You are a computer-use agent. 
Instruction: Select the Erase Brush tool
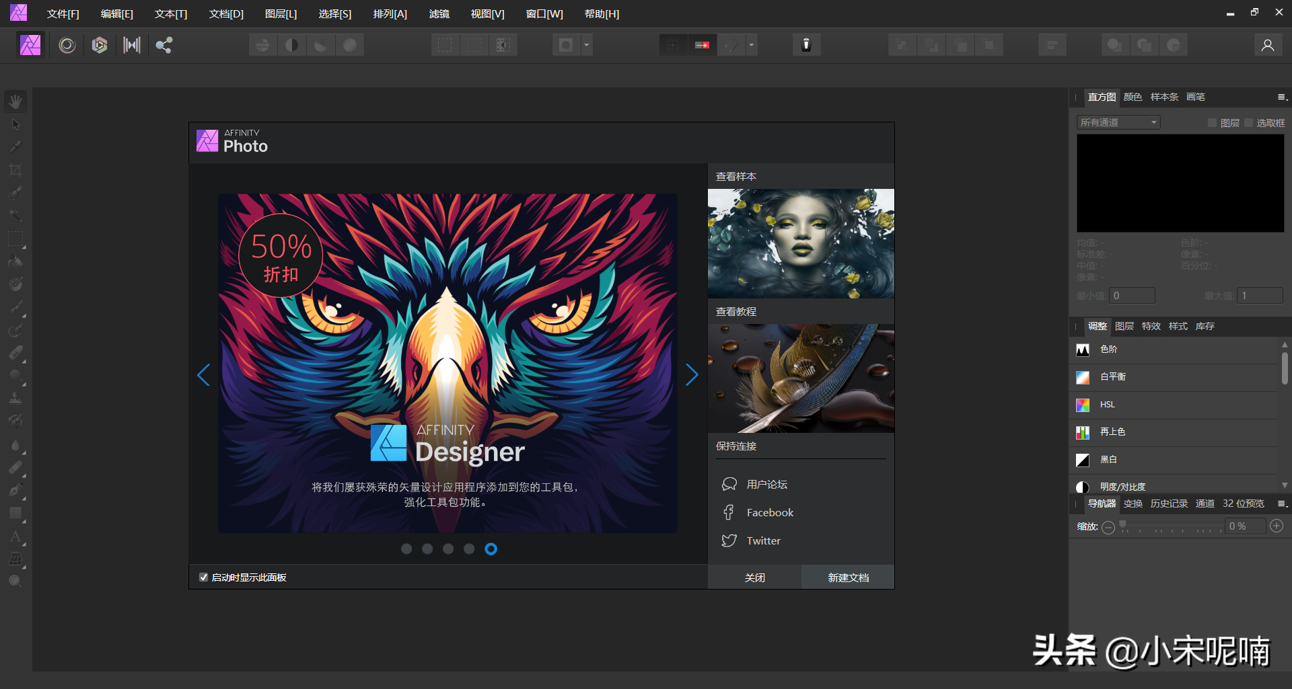click(15, 353)
